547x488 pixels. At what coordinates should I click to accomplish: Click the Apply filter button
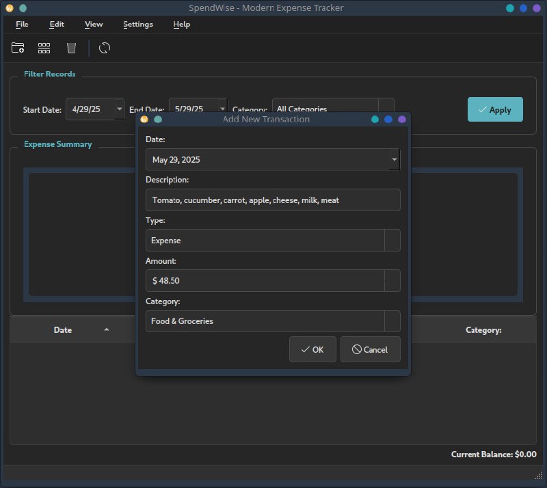click(x=495, y=109)
